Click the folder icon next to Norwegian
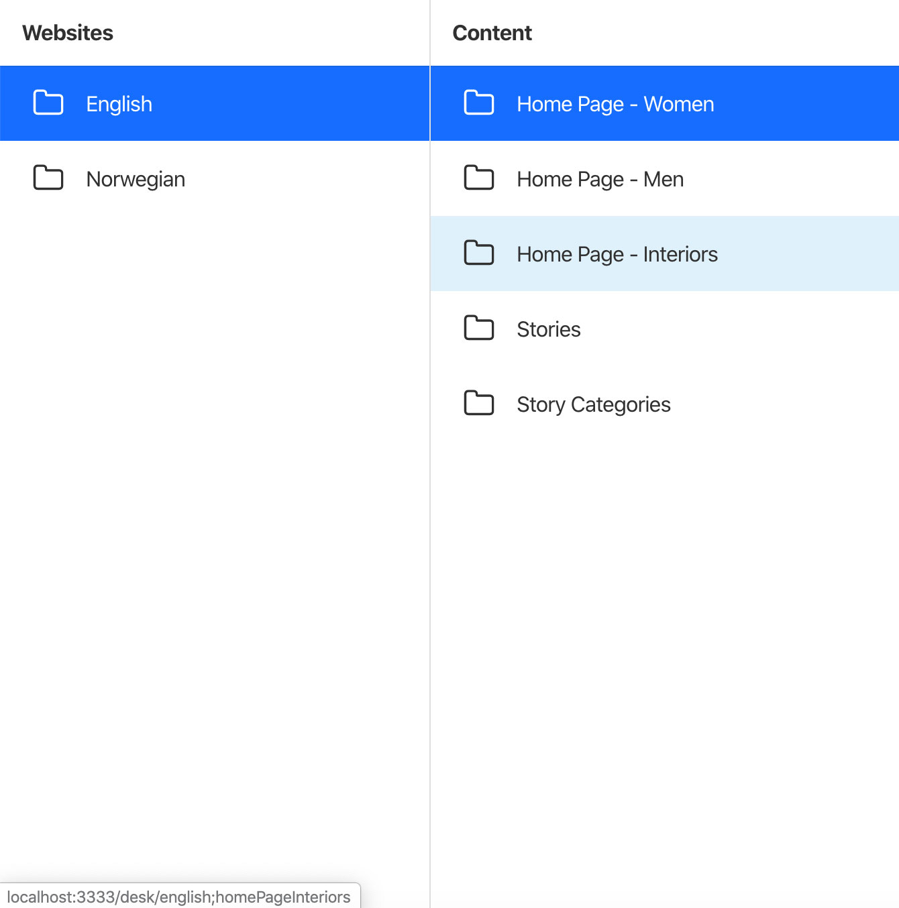Image resolution: width=899 pixels, height=908 pixels. tap(48, 178)
